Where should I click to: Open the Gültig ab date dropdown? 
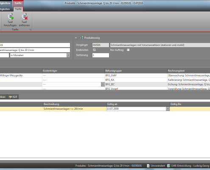(x=168, y=109)
